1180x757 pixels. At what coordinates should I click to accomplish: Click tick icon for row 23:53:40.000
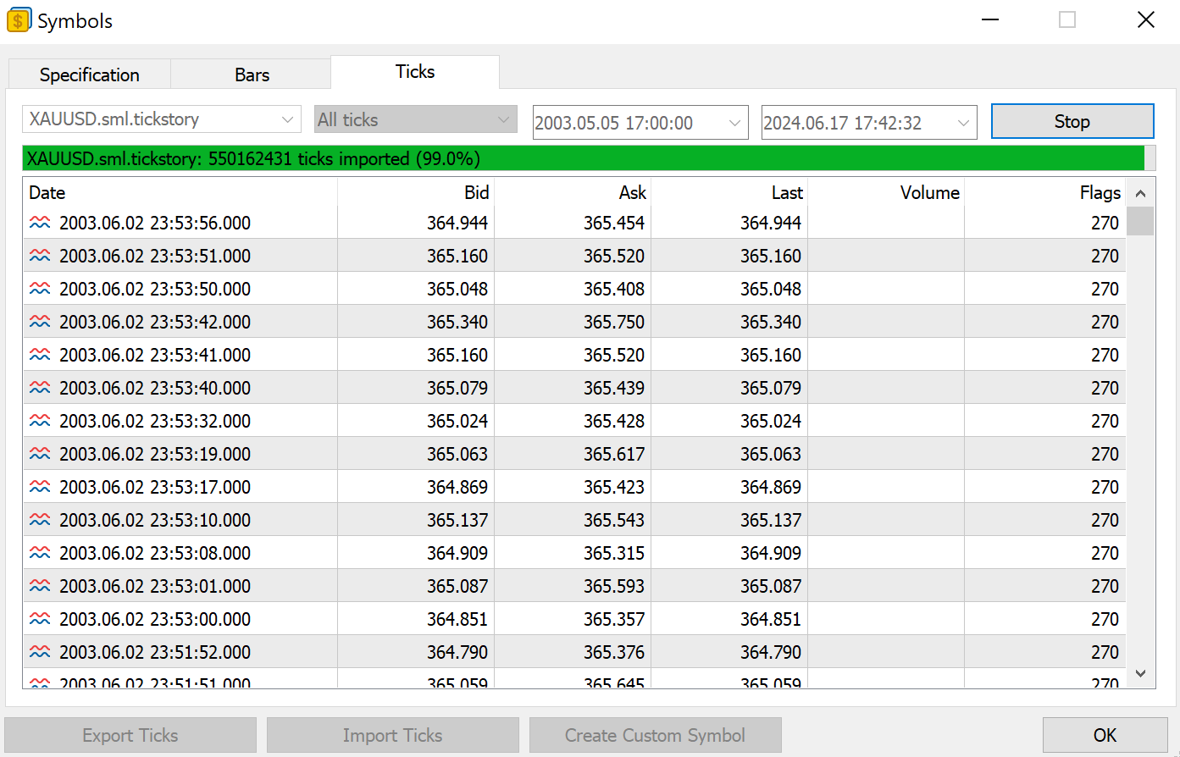(40, 388)
